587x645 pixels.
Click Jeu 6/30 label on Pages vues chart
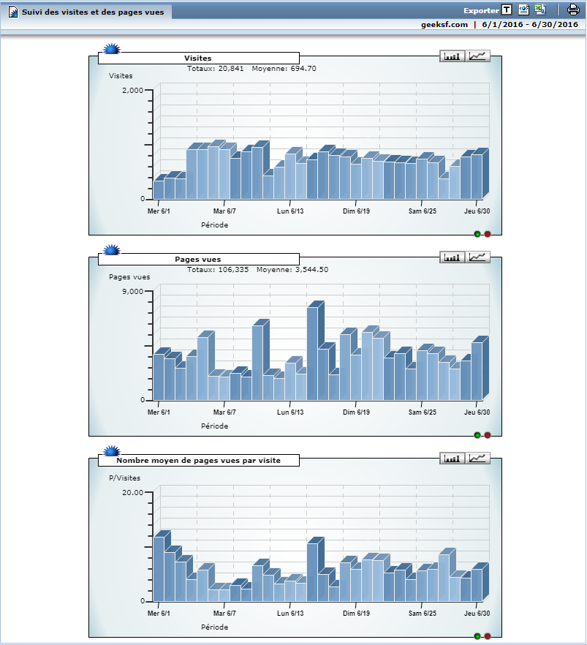477,412
